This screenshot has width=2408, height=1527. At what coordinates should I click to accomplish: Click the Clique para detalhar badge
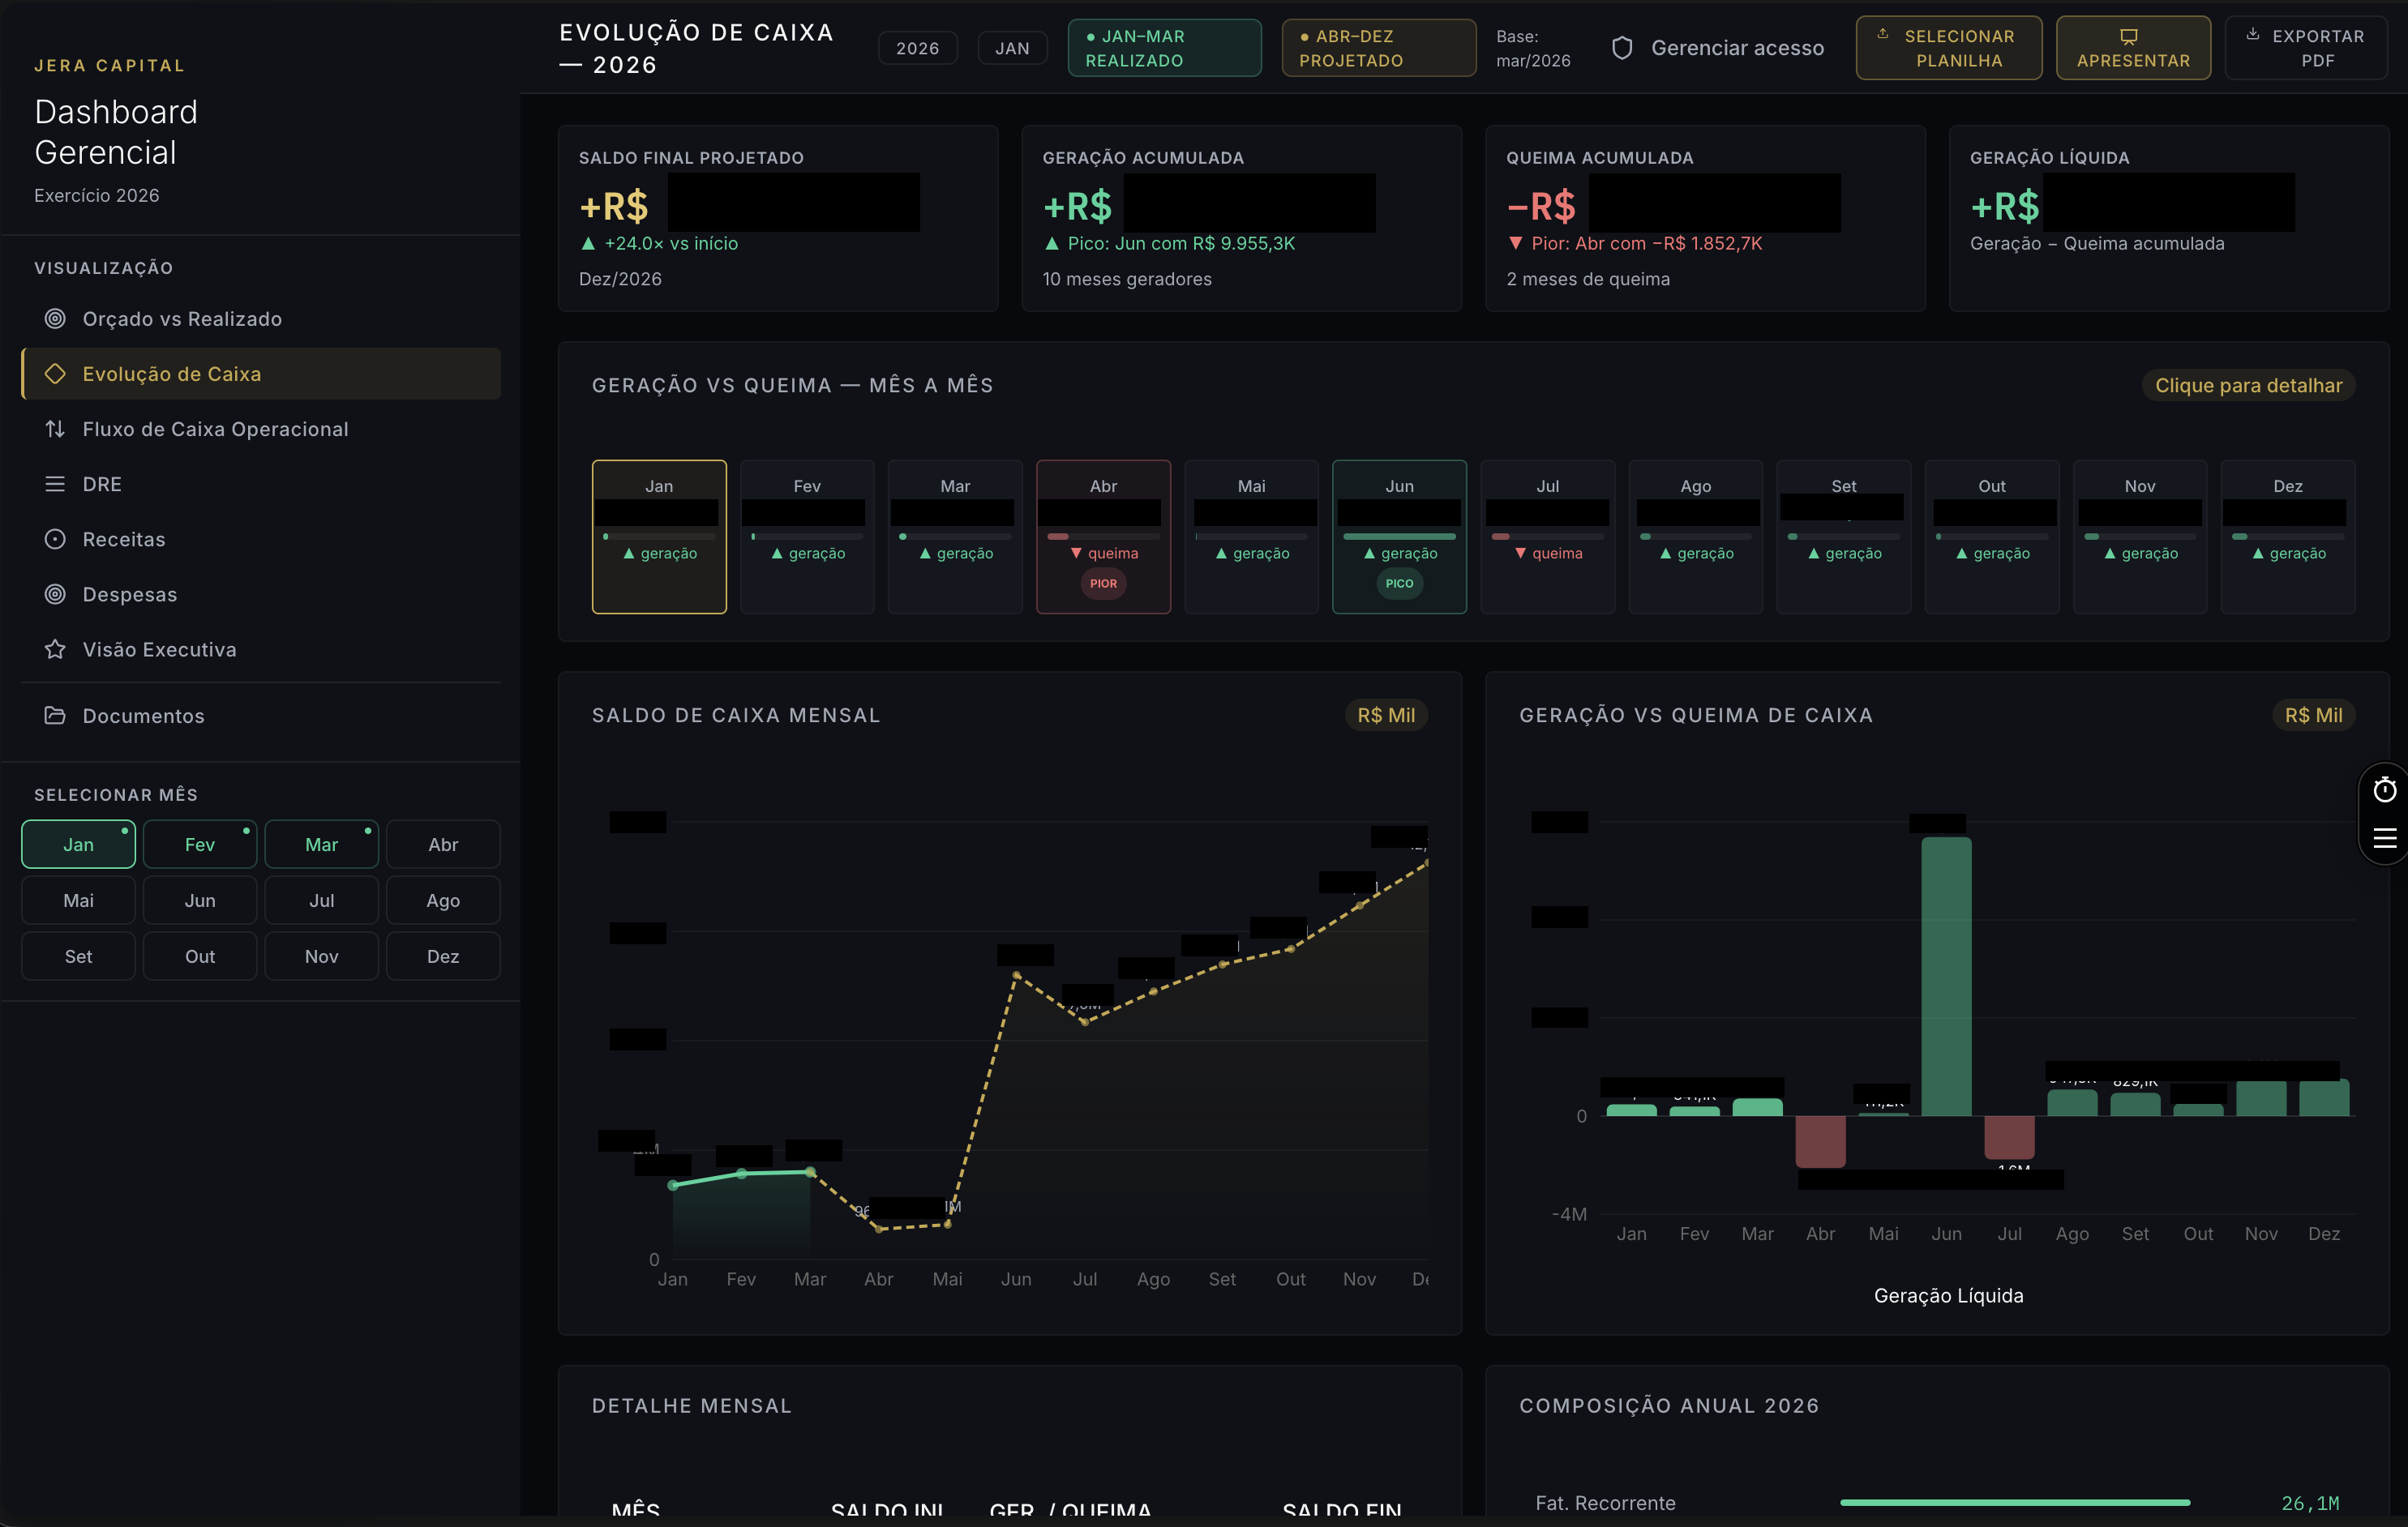click(x=2248, y=385)
